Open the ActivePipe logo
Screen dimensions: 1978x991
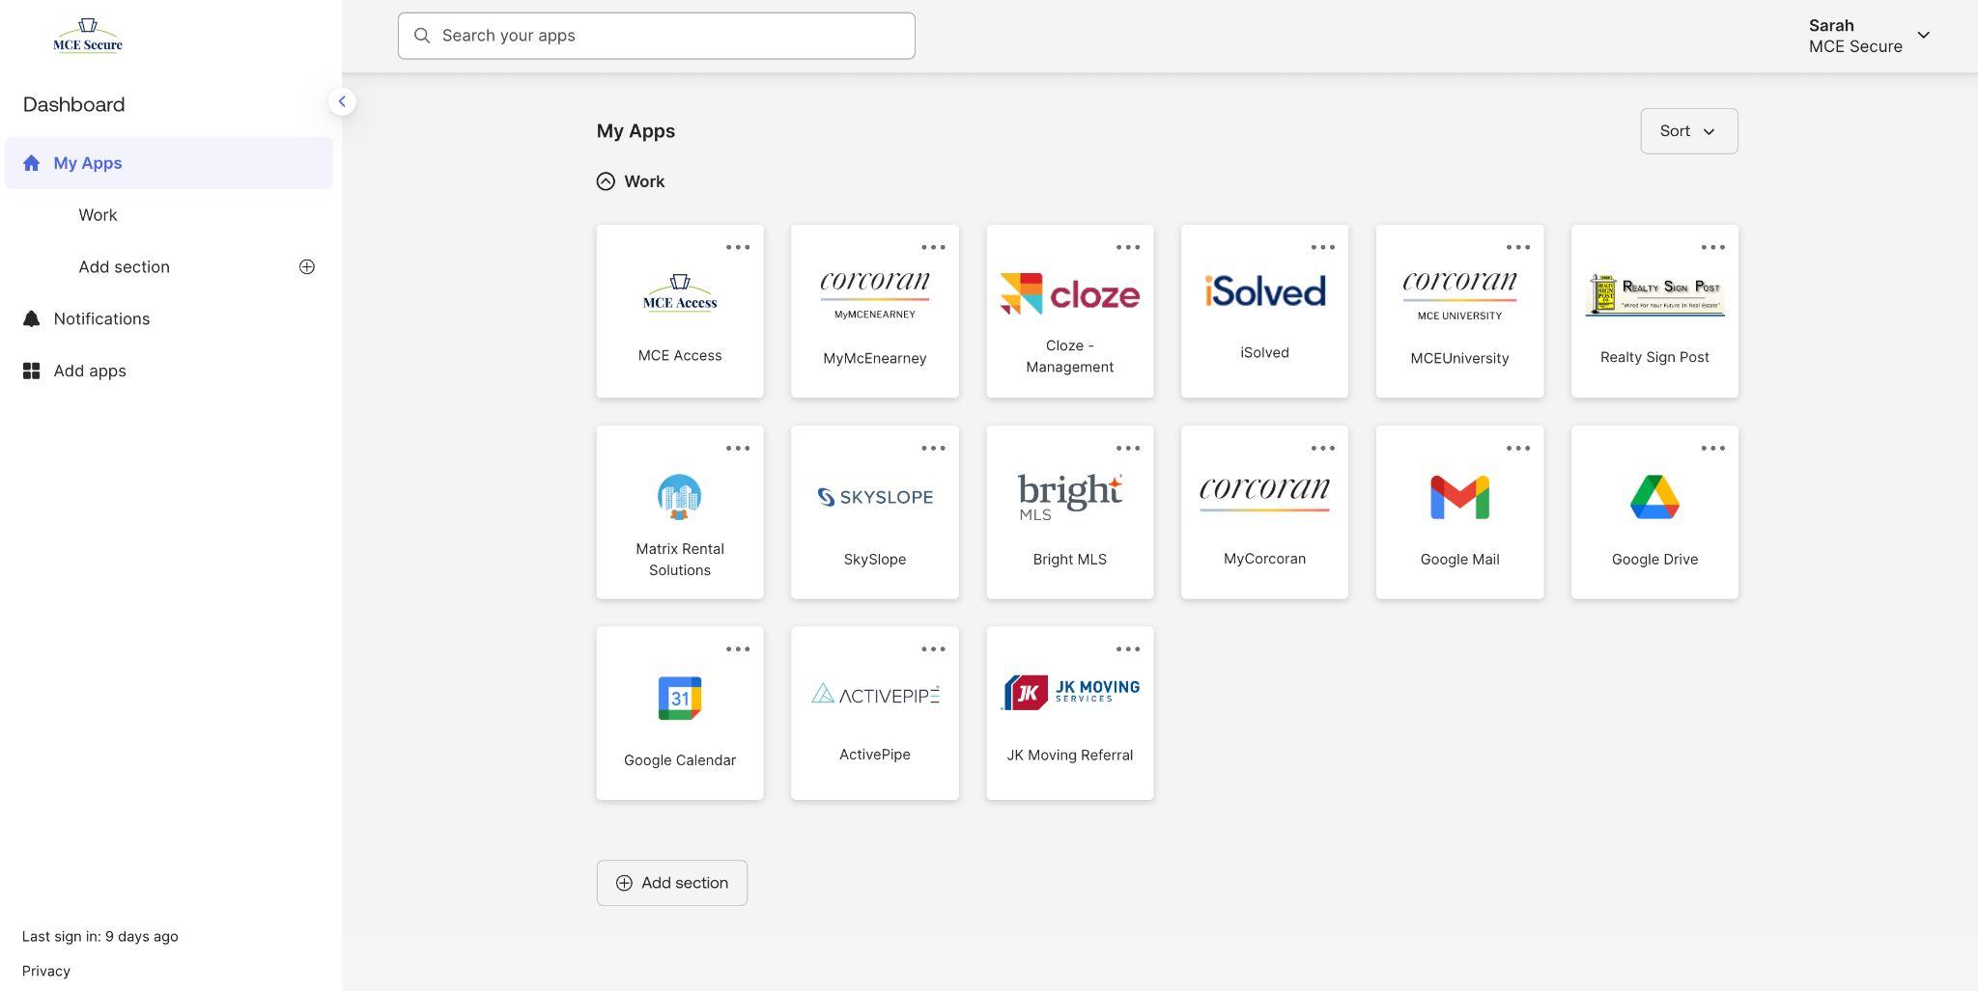pos(875,694)
